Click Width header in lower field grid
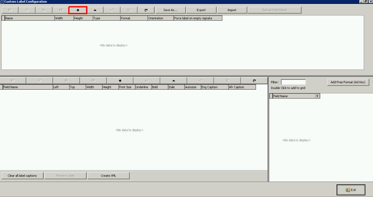 [94, 87]
